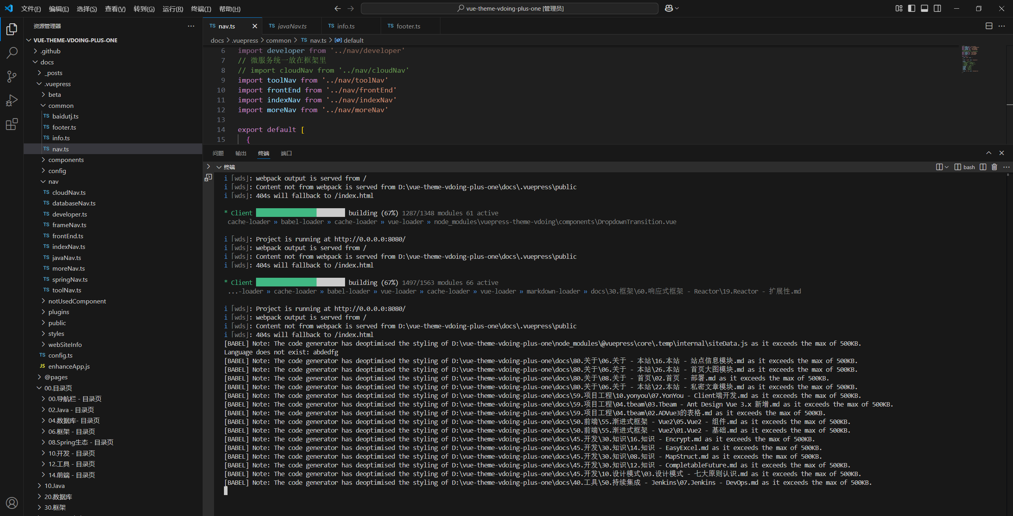
Task: Expand the components folder
Action: pyautogui.click(x=43, y=160)
